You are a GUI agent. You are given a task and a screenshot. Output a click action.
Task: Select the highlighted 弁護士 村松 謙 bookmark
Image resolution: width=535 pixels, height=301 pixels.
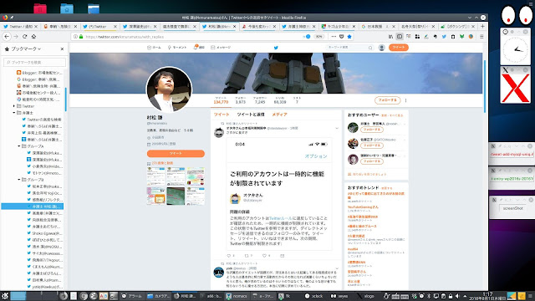(33, 207)
